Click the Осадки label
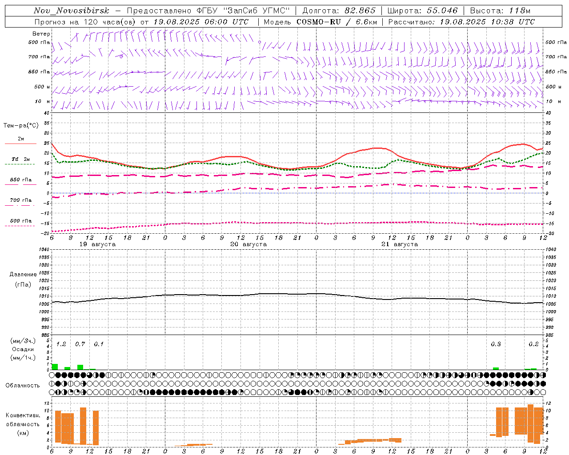This screenshot has width=569, height=455. click(23, 349)
